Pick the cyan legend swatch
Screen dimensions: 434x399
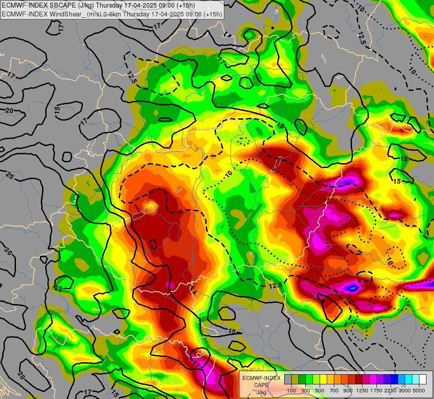pos(409,379)
